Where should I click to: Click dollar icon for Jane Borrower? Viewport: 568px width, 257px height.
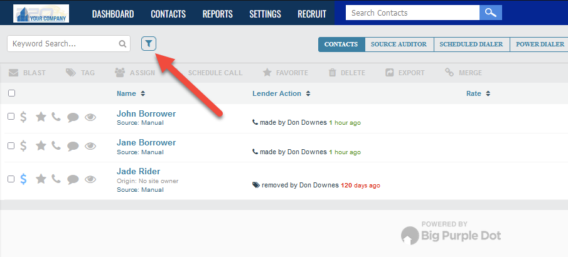(23, 146)
